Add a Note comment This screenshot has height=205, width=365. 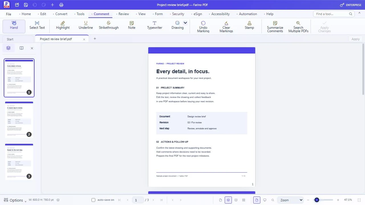(132, 25)
